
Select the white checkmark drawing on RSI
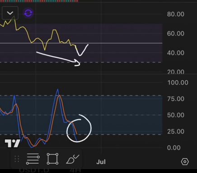82,50
